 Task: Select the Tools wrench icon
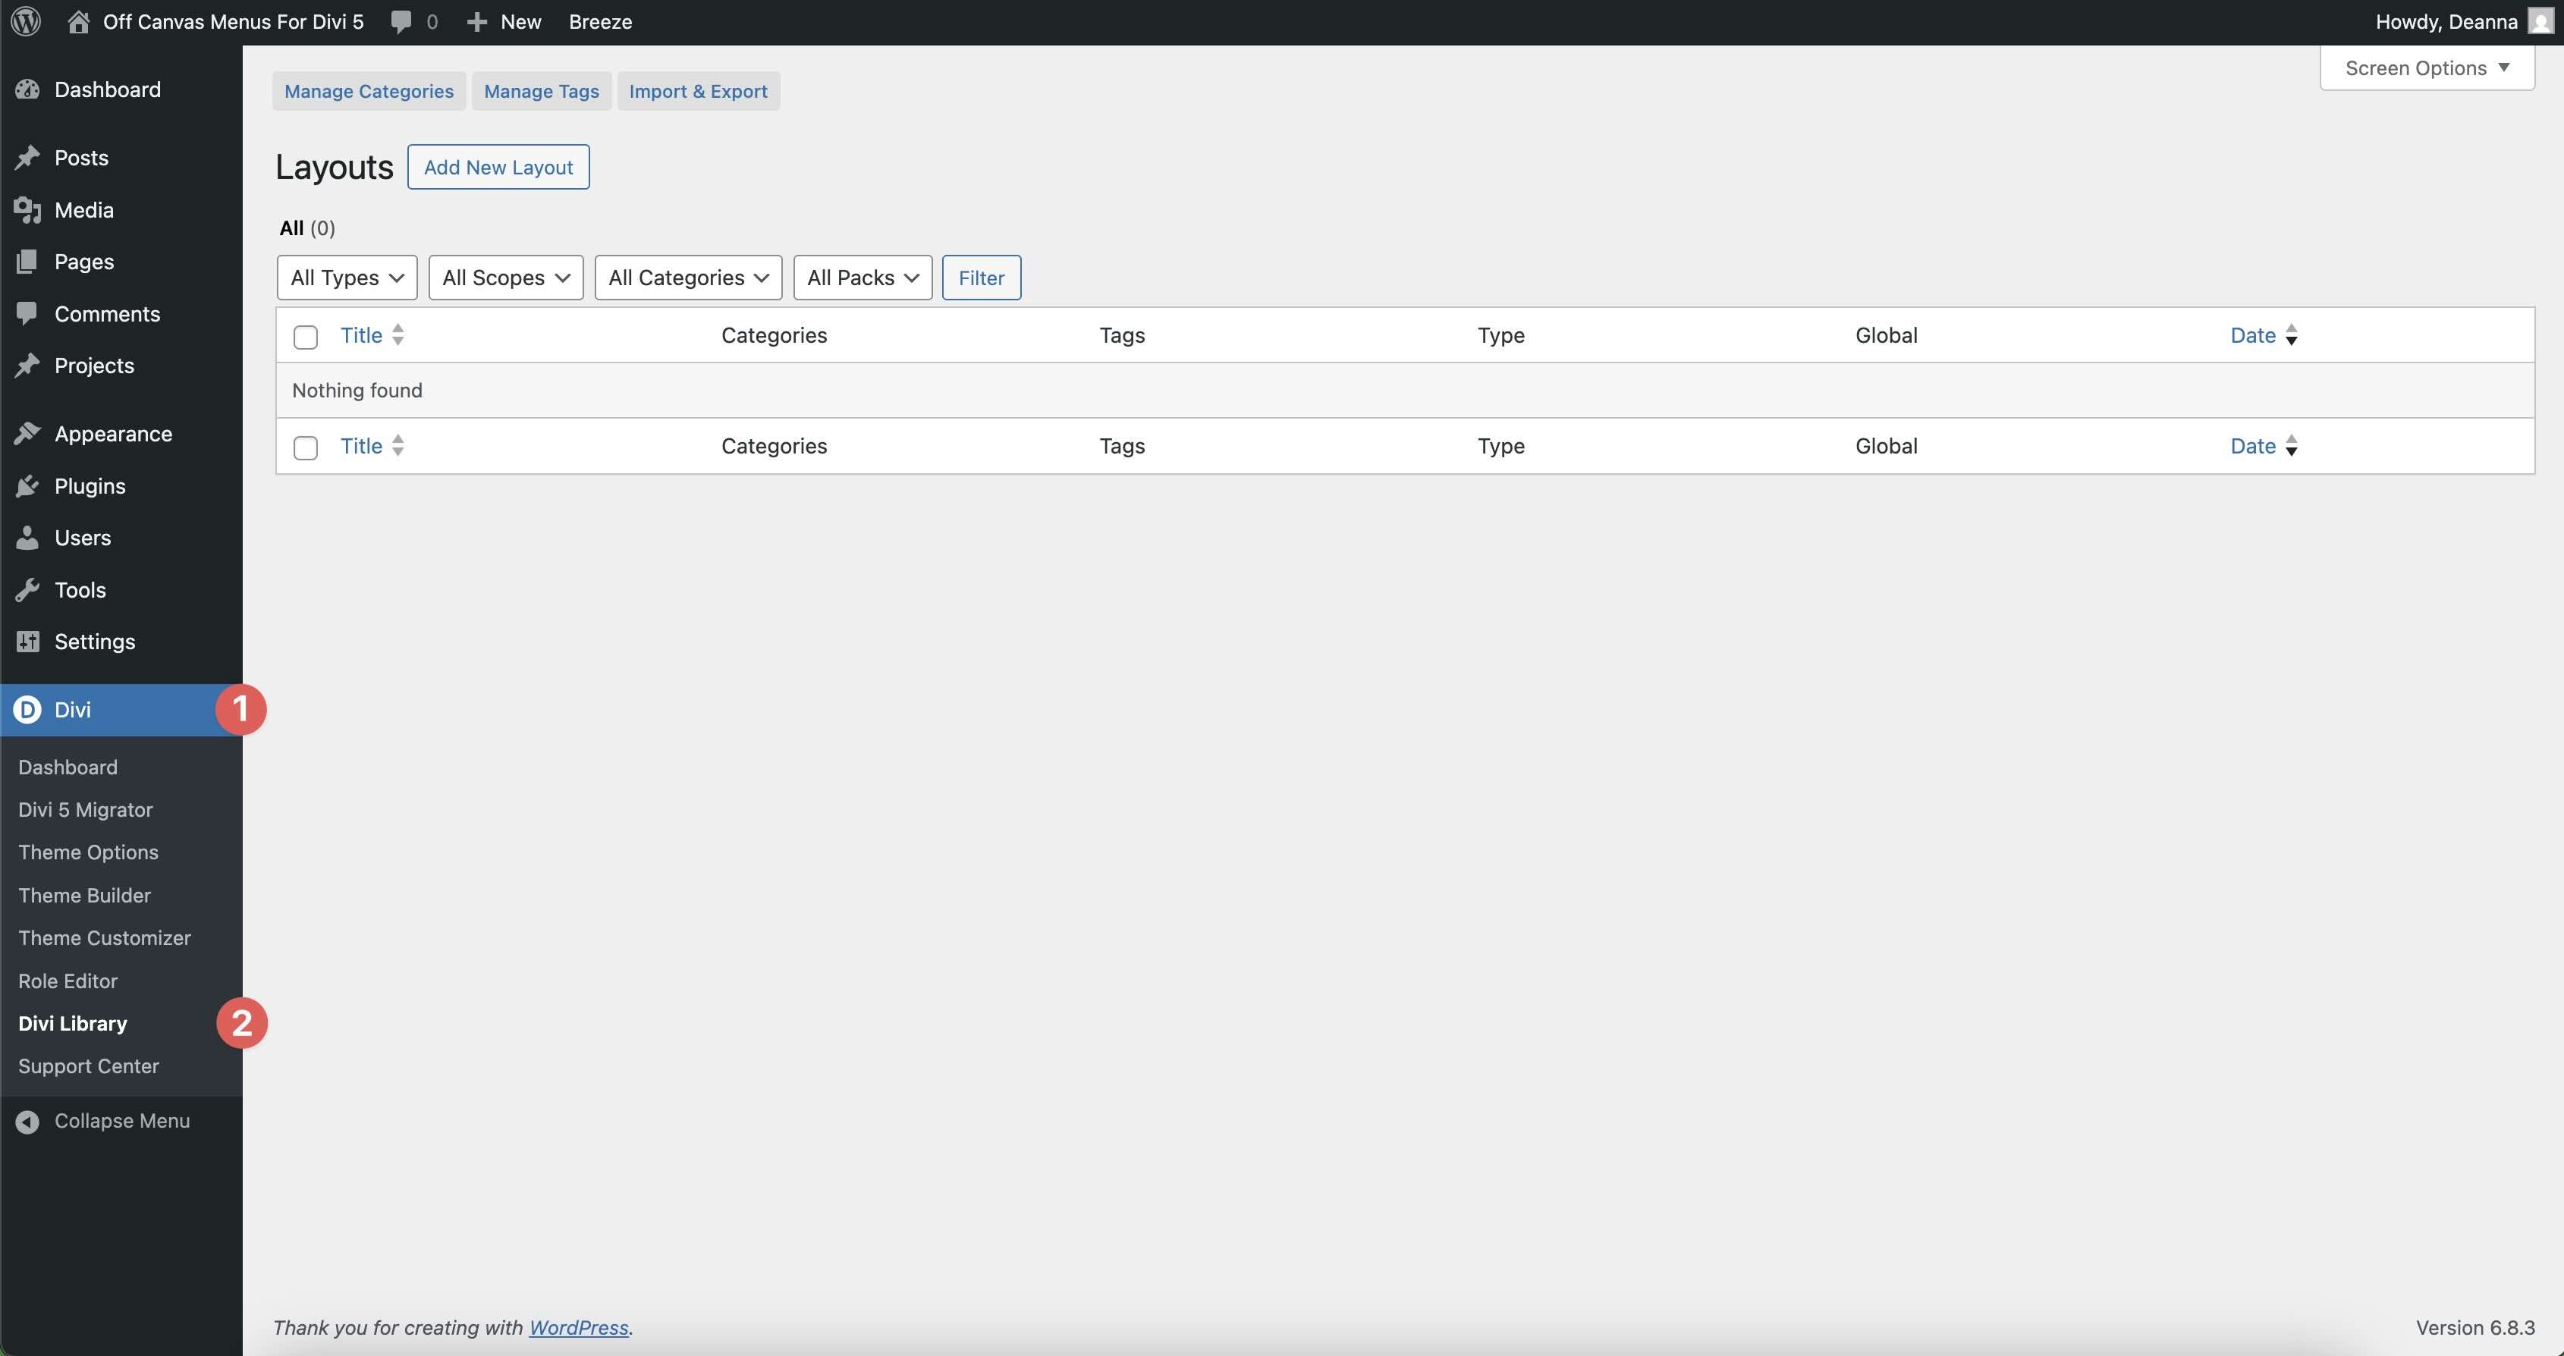[x=28, y=589]
